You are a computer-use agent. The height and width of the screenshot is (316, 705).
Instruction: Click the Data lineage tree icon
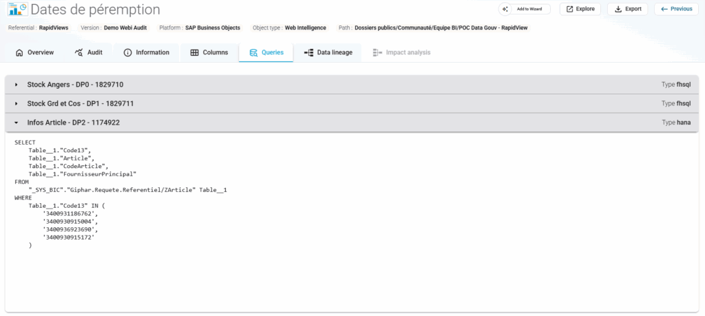click(x=309, y=52)
